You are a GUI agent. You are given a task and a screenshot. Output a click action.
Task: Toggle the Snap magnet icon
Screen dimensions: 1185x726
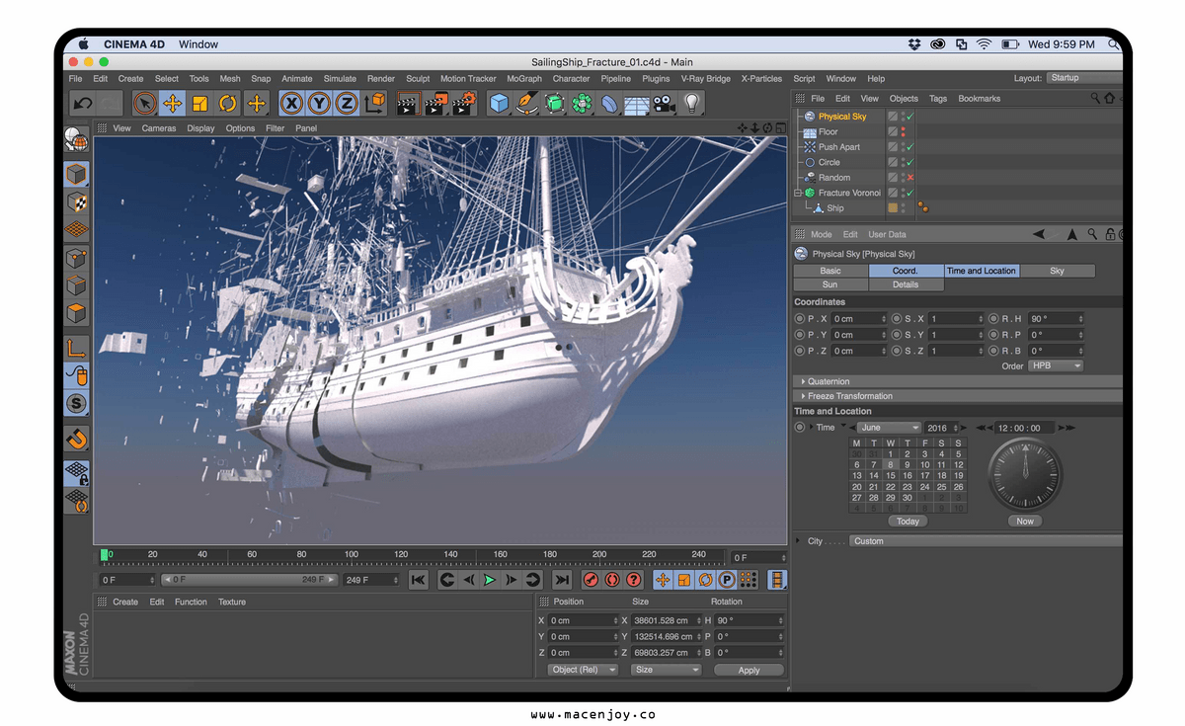[76, 438]
